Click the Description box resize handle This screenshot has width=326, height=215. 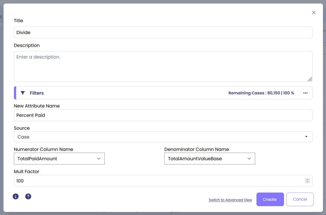pyautogui.click(x=310, y=79)
